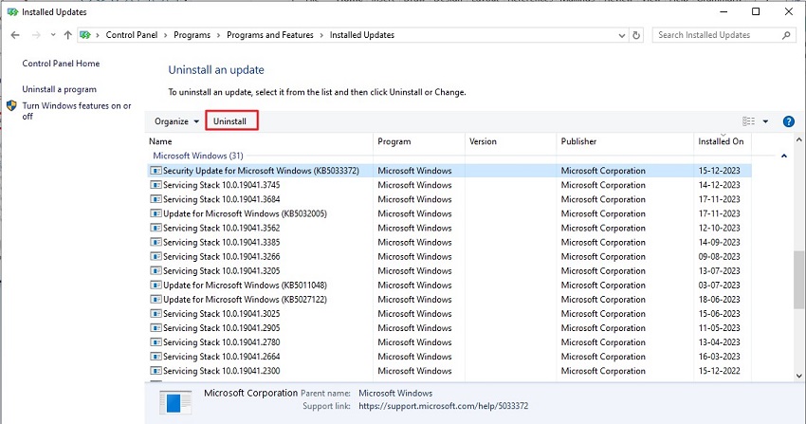Go up one level with Up arrow

[x=68, y=35]
